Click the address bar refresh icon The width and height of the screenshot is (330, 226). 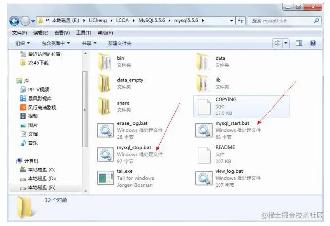[240, 21]
